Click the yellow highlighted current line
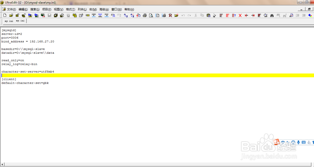Viewport: 314px width, 167px height. 157,75
